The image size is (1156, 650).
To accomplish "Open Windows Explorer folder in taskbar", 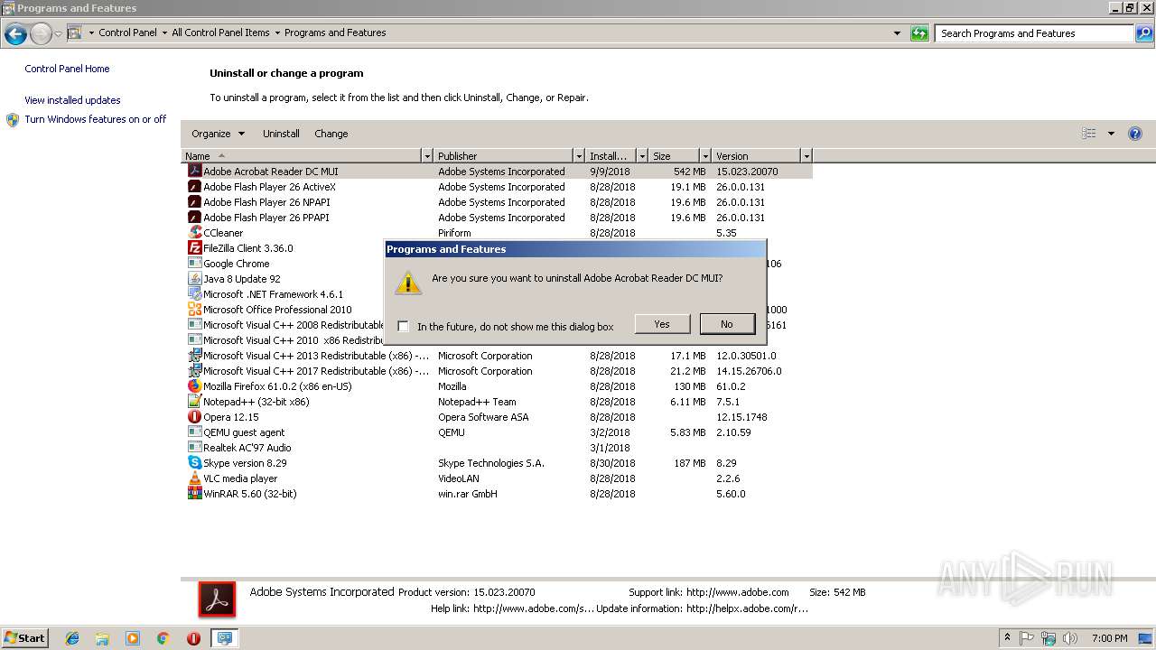I will [x=102, y=638].
